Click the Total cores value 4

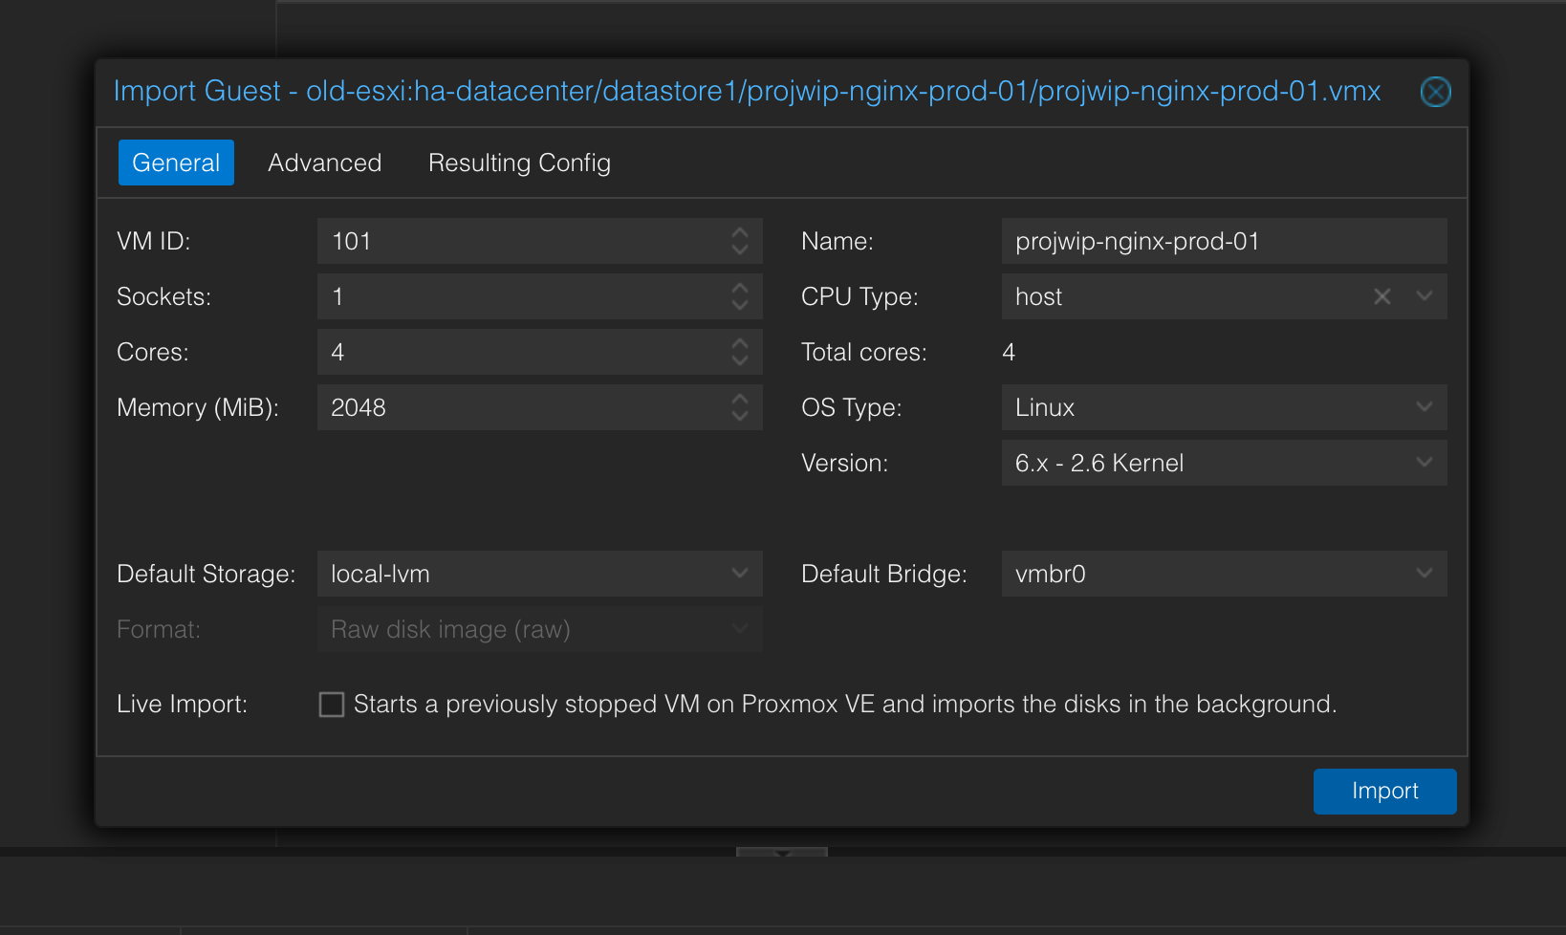point(1009,353)
